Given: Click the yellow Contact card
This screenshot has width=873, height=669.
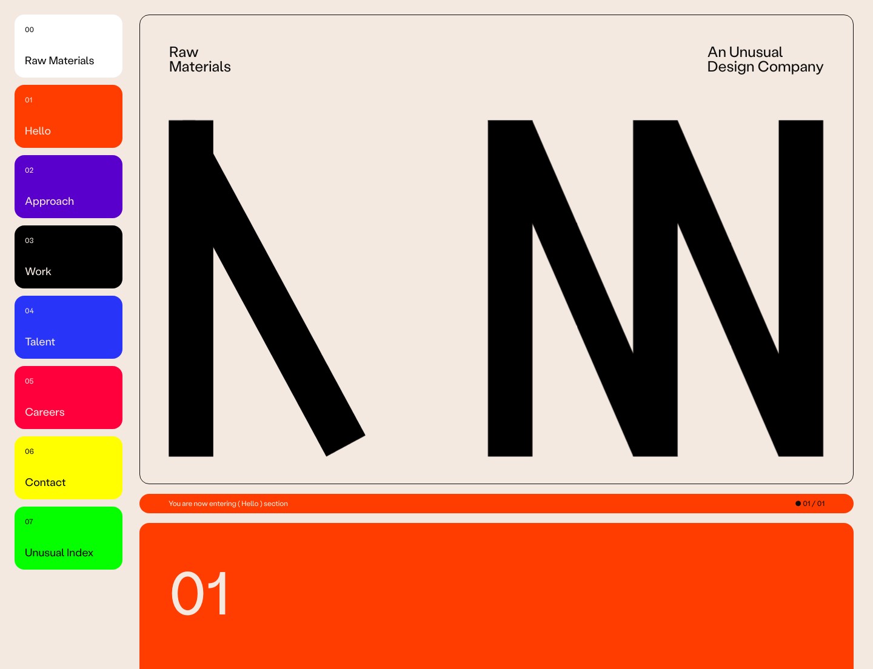Looking at the screenshot, I should (x=68, y=468).
